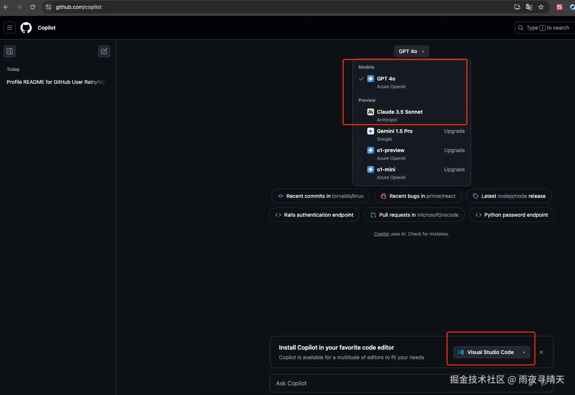This screenshot has height=395, width=575.
Task: Open the browser translate page icon
Action: tap(529, 7)
